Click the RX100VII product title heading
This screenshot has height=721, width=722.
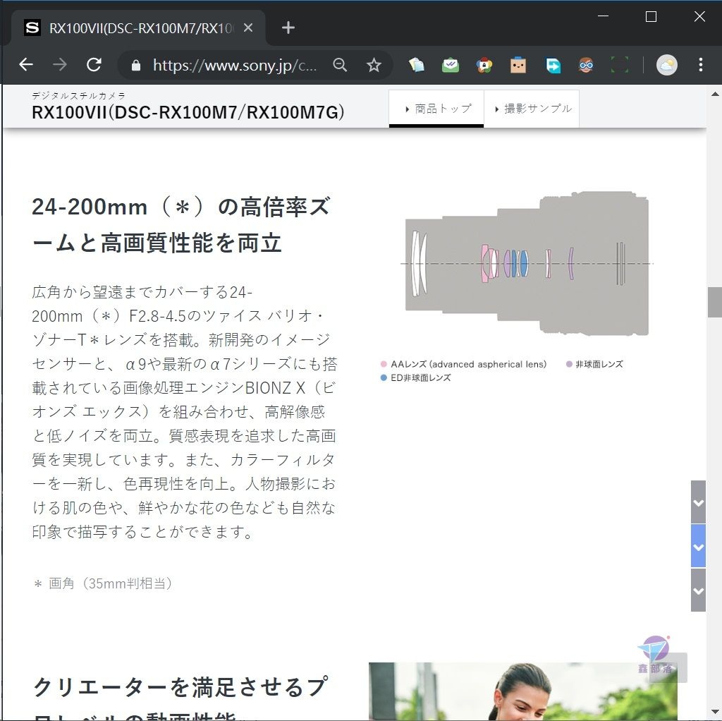pyautogui.click(x=188, y=112)
